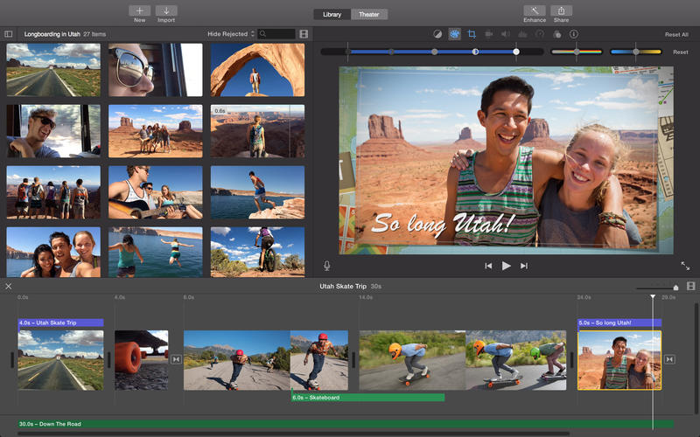Toggle fullscreen preview of the viewer

click(685, 266)
